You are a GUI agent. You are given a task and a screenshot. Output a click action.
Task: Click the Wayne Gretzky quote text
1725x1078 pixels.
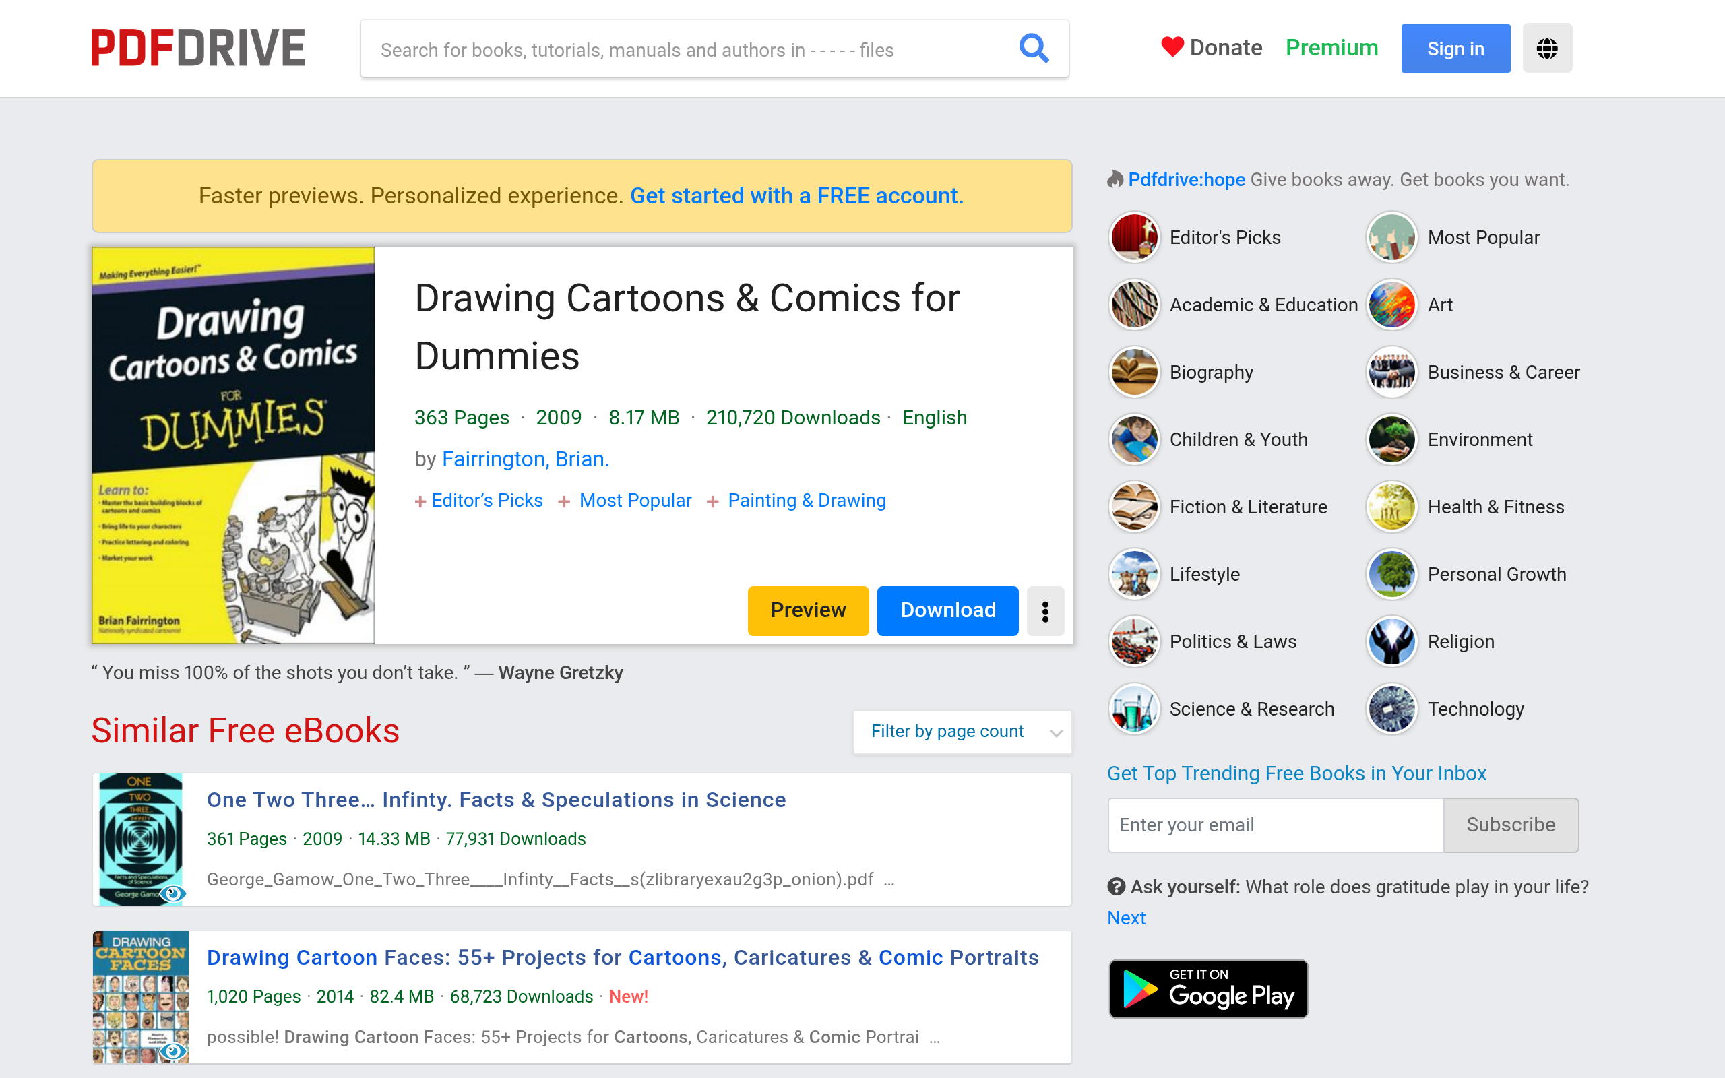pyautogui.click(x=357, y=673)
